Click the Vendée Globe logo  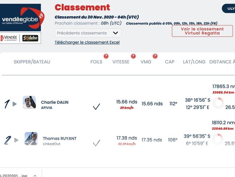20,17
